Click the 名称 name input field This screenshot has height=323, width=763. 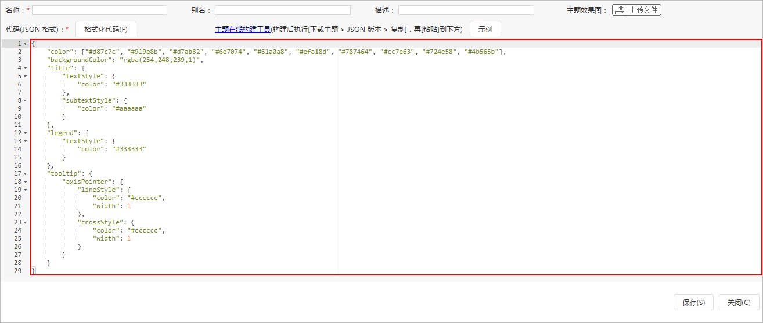(99, 10)
